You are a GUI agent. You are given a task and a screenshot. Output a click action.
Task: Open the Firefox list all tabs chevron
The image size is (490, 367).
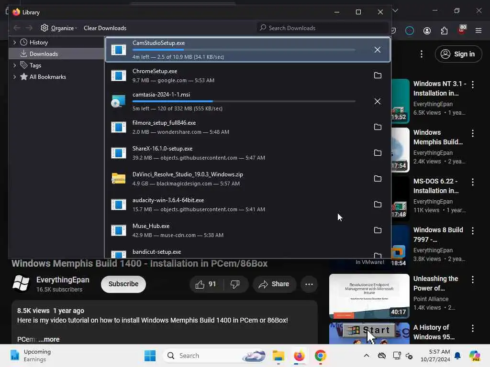tap(395, 11)
